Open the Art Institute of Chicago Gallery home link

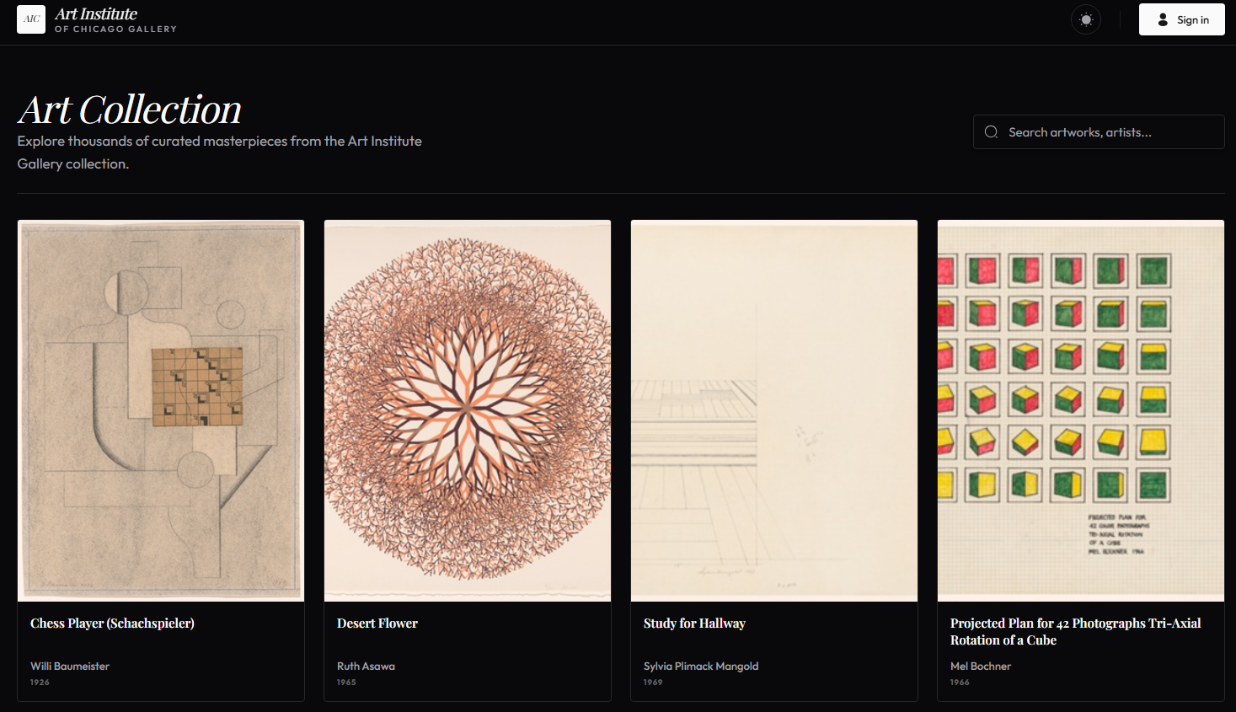(97, 19)
